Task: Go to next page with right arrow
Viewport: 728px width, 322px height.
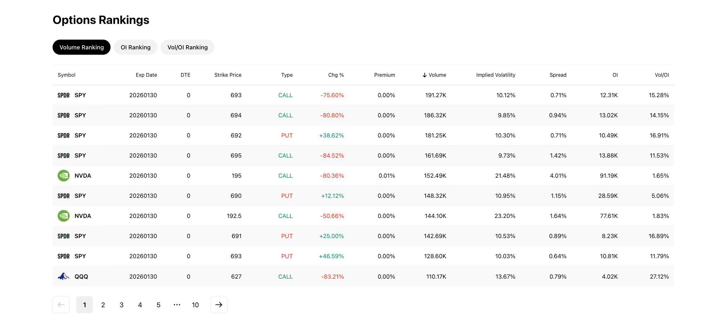Action: [x=219, y=305]
